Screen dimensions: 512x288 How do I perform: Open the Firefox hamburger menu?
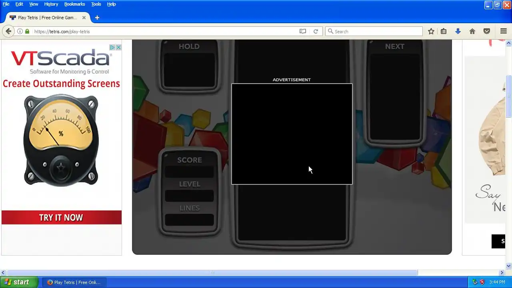click(x=504, y=31)
